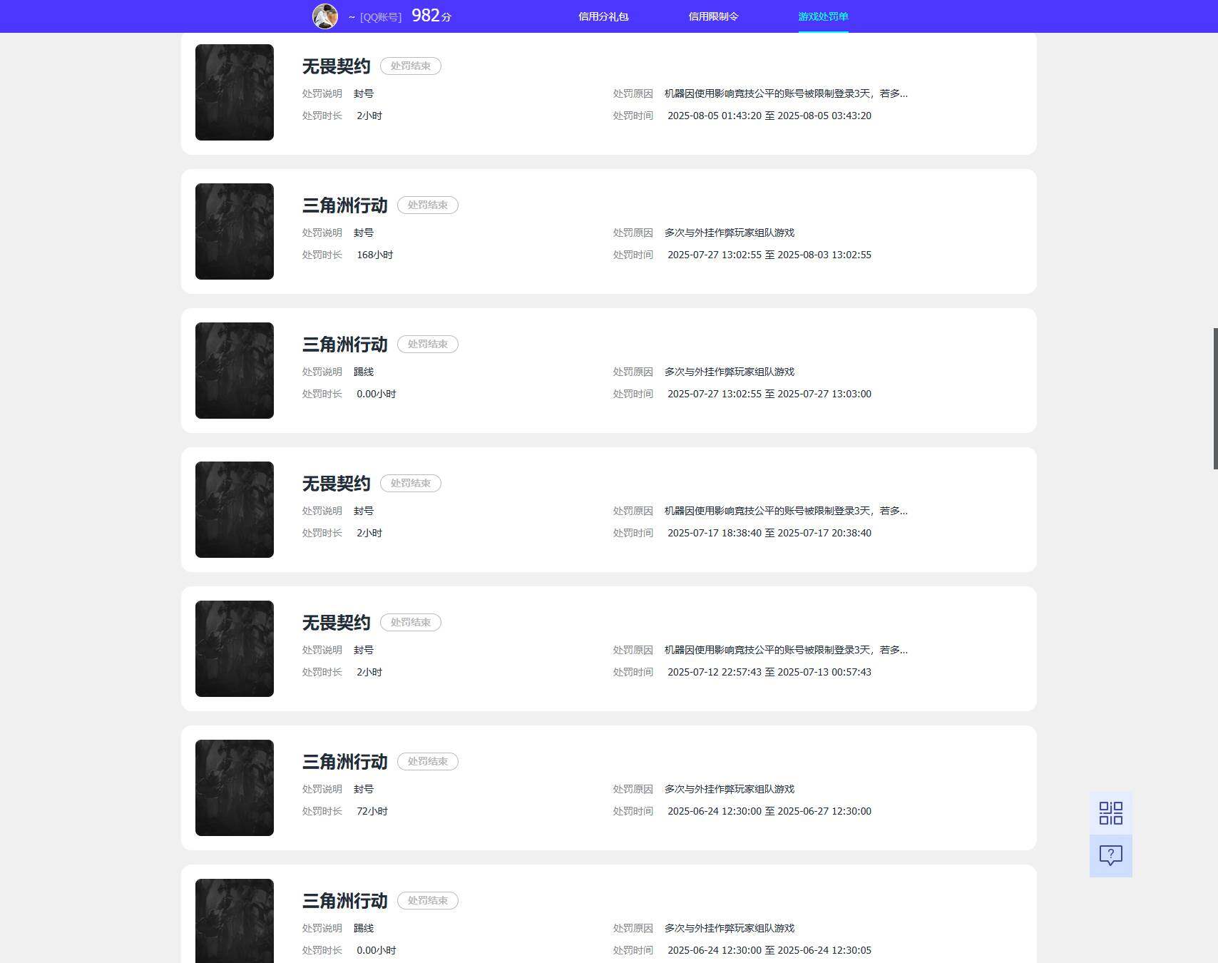The height and width of the screenshot is (963, 1218).
Task: Click the 72小时 duration value
Action: (372, 811)
